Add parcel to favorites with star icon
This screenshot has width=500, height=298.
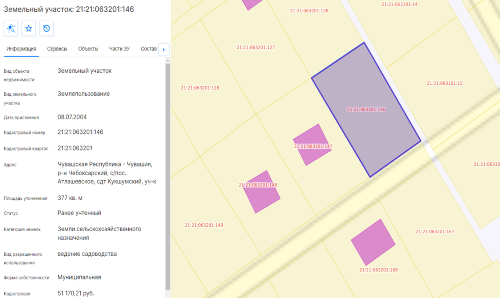point(29,28)
